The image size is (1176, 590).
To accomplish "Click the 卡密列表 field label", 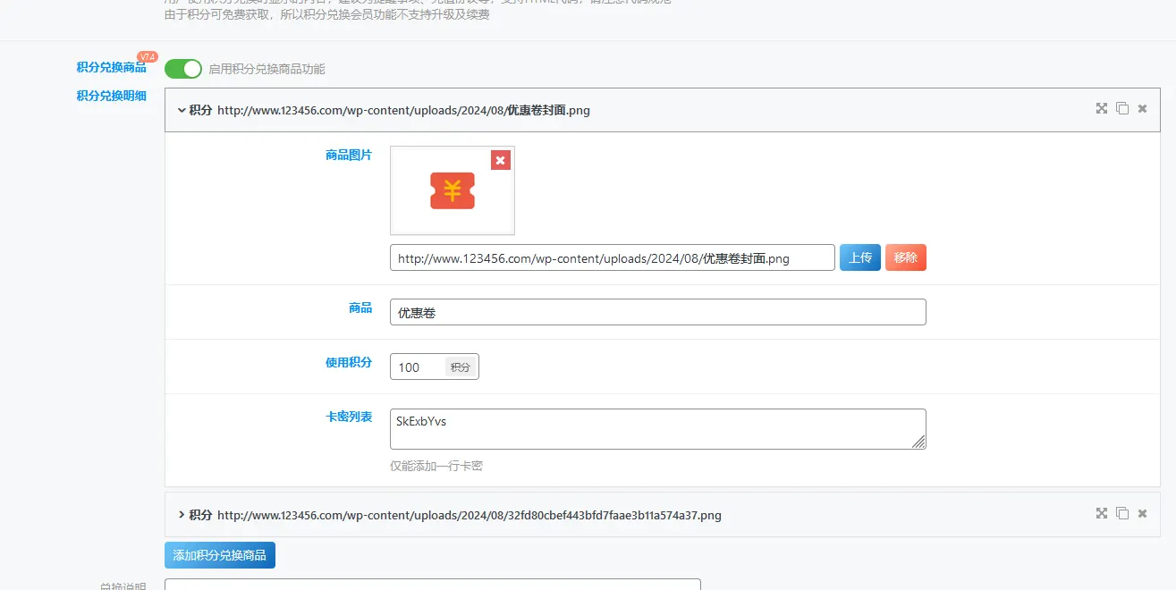I will point(349,417).
